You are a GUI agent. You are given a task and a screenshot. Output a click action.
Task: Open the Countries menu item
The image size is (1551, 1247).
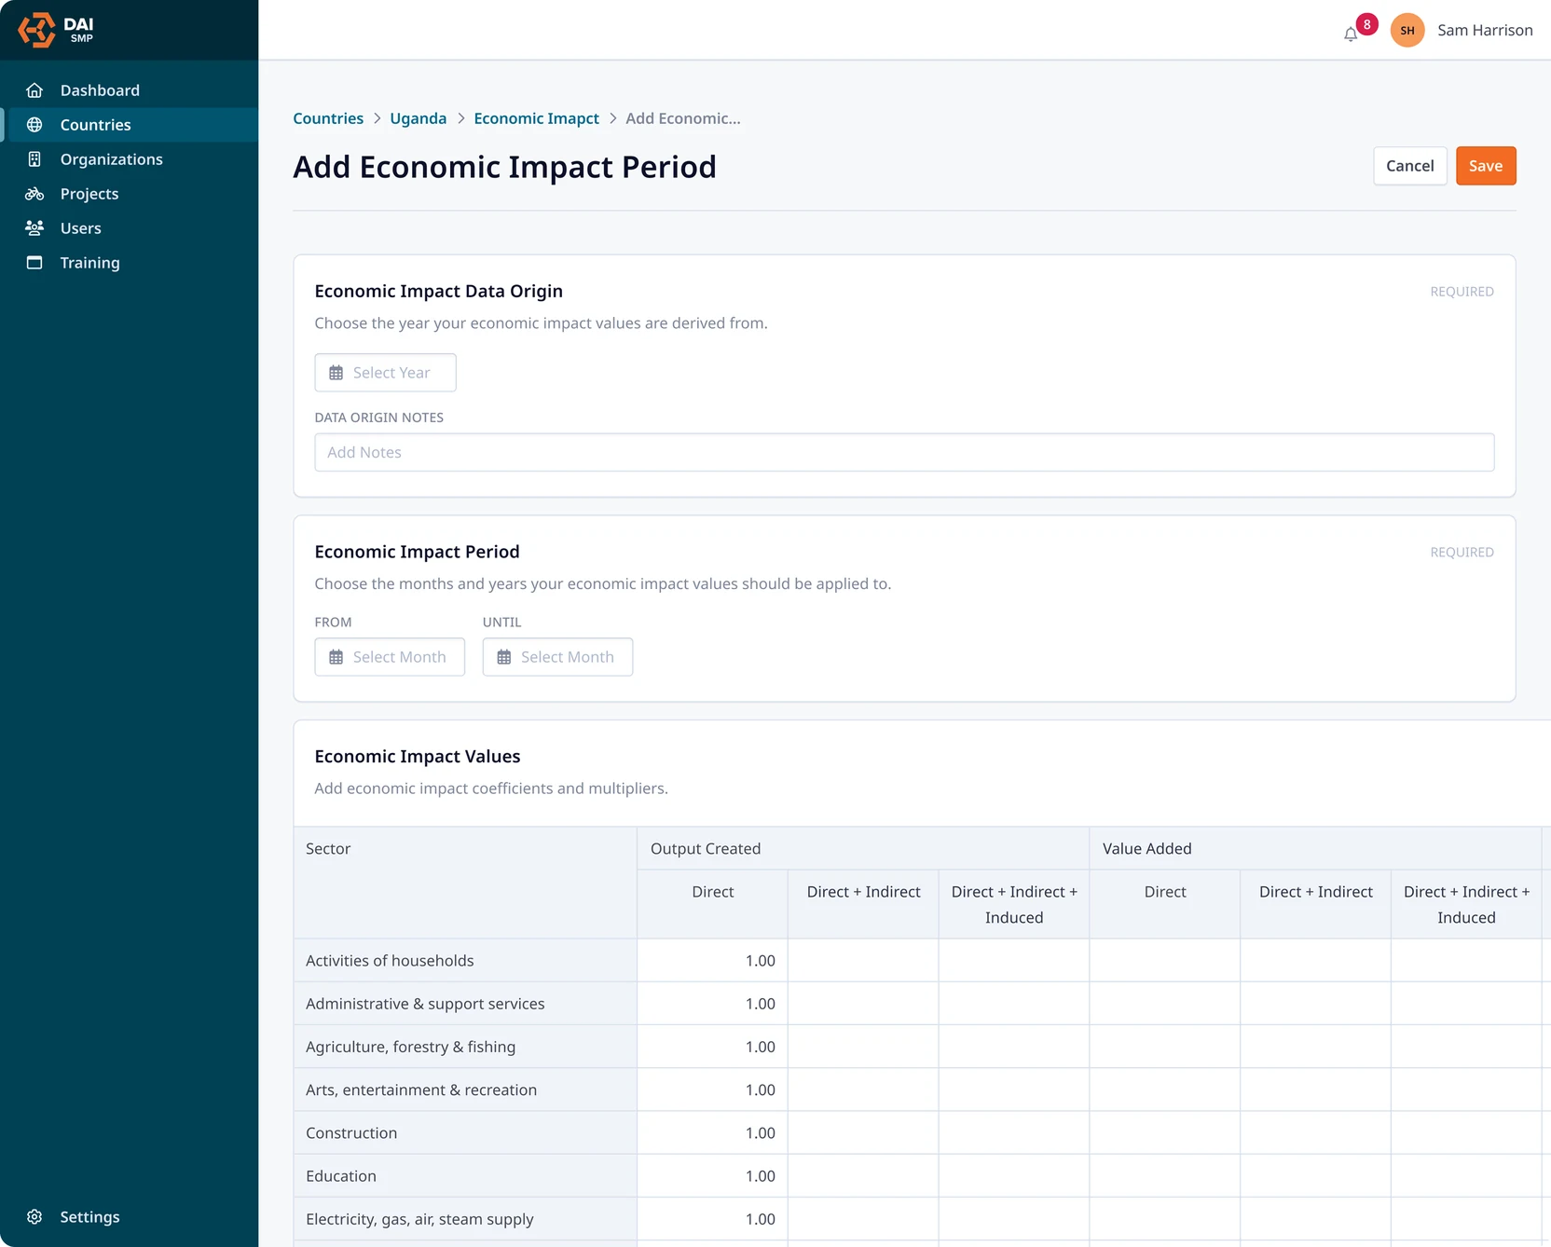130,125
